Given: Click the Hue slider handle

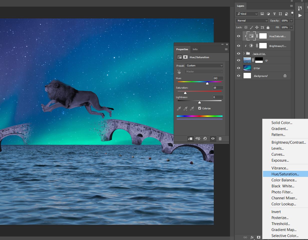Looking at the screenshot, I should tap(207, 83).
